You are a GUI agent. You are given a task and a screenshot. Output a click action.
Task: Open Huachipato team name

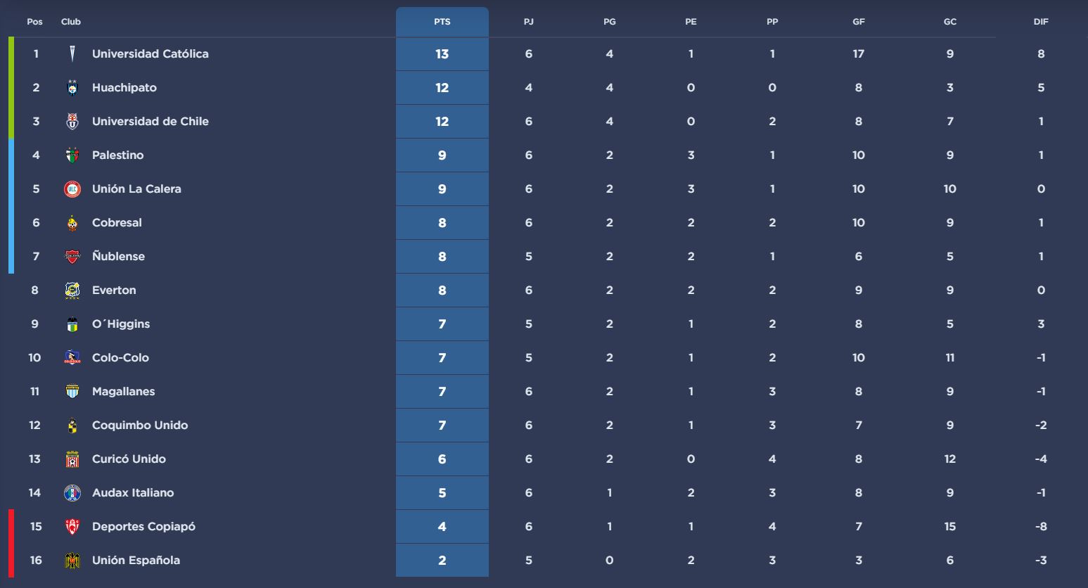pyautogui.click(x=124, y=88)
